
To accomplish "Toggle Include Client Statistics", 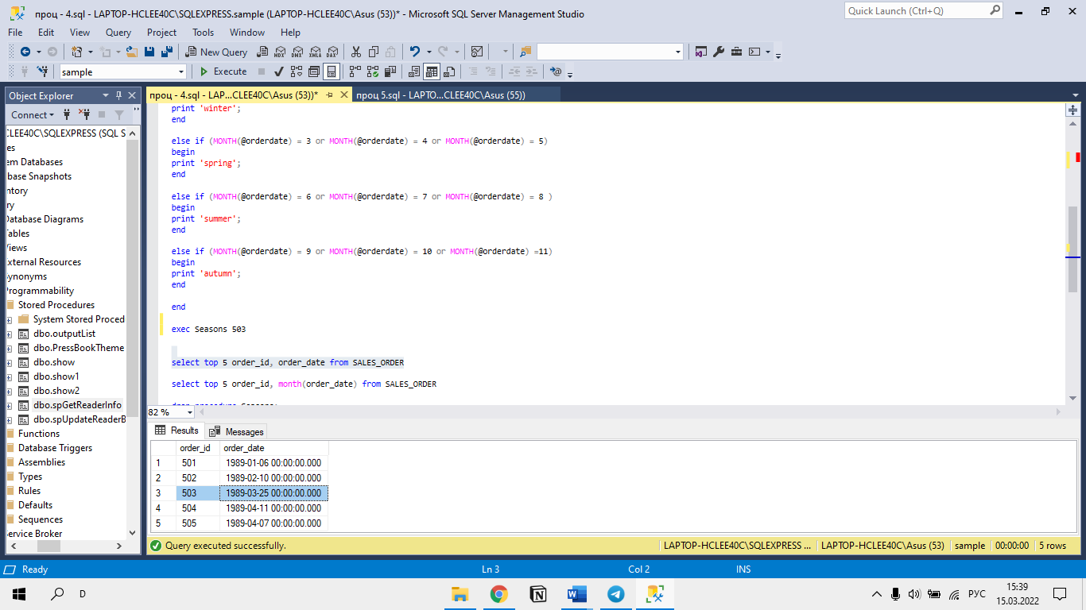I will [x=390, y=71].
